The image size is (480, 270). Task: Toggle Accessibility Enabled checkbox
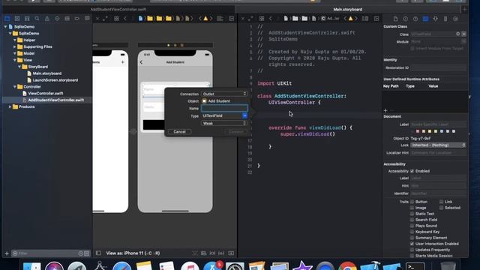412,171
